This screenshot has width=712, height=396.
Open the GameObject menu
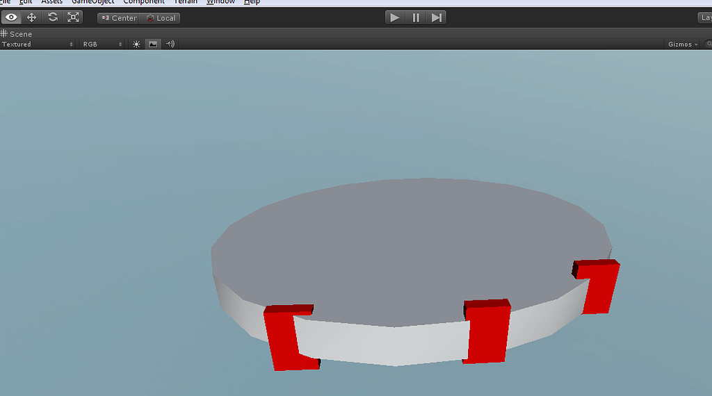point(93,2)
